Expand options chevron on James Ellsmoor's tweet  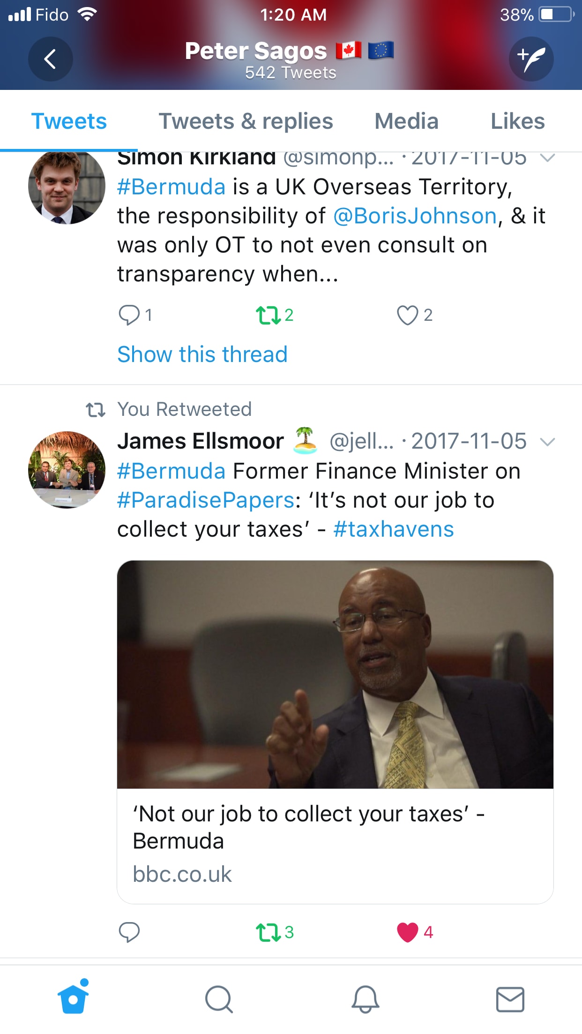pyautogui.click(x=547, y=442)
